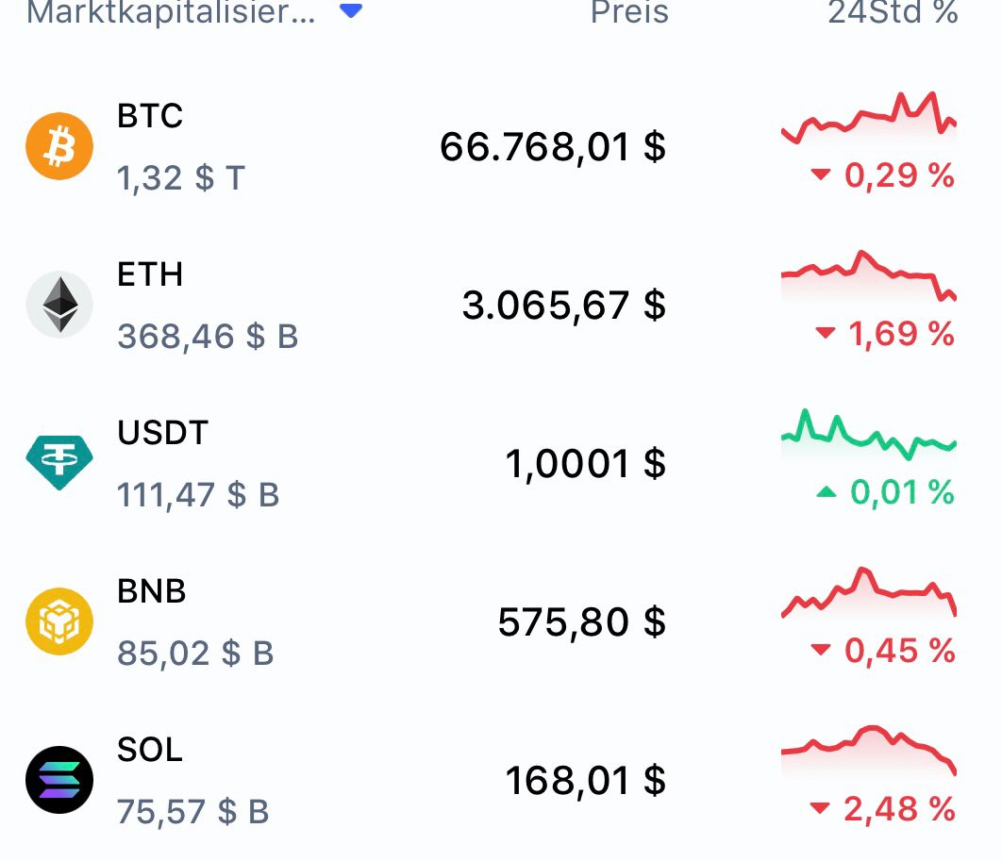Click the USDT price of 1,0001 $

(x=585, y=463)
